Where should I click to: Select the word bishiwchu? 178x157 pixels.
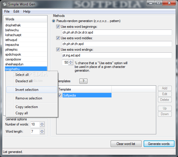point(26,30)
